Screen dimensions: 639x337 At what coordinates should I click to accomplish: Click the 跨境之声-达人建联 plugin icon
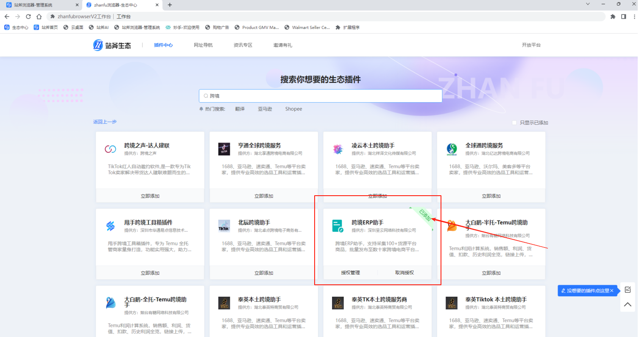110,149
